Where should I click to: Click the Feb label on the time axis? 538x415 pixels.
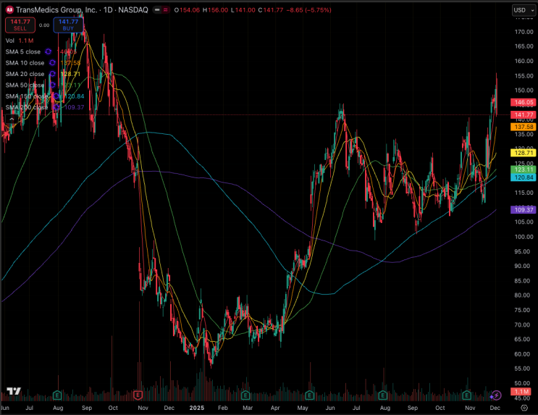tap(223, 408)
